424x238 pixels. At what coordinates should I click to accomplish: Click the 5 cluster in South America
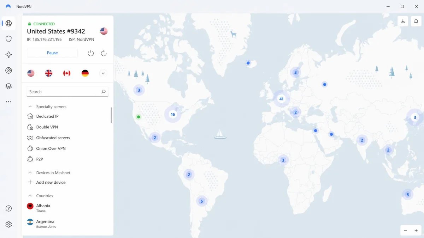[201, 201]
